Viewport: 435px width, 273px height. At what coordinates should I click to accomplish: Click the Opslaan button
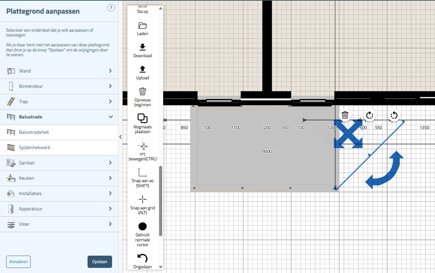point(99,262)
